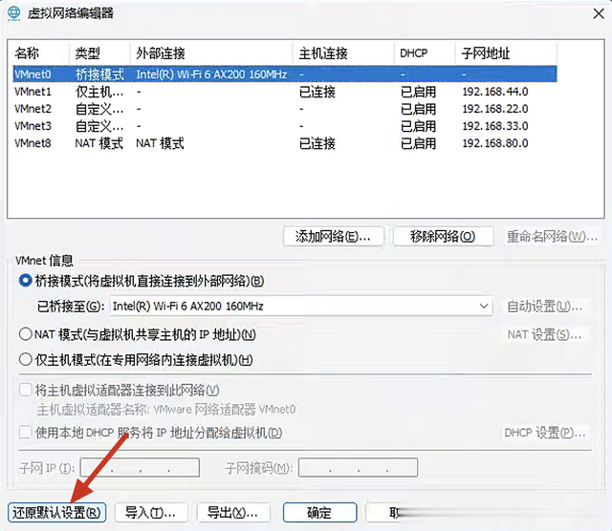Close the 虚拟网络编辑器 dialog

click(x=599, y=13)
